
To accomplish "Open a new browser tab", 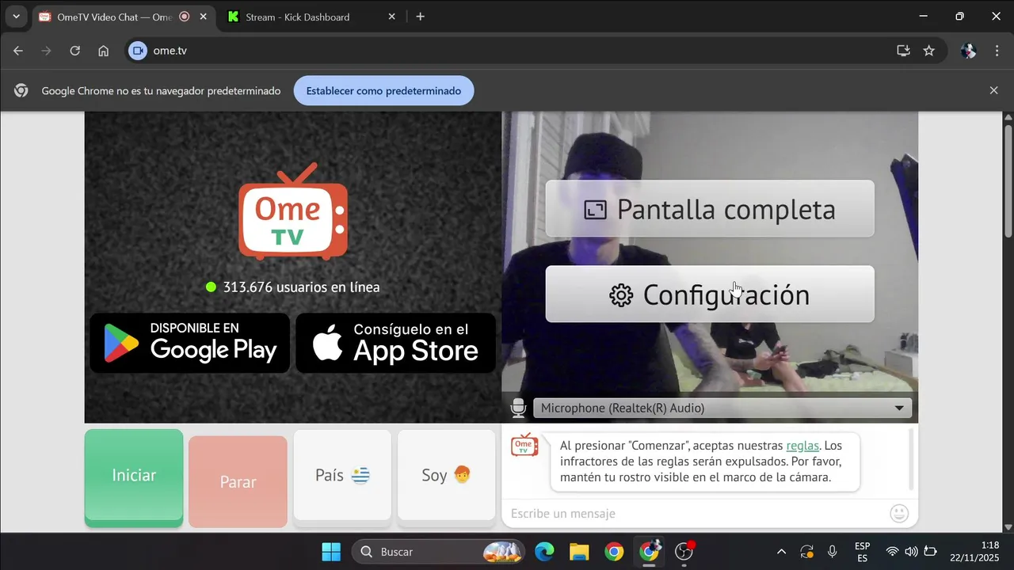I will [x=420, y=17].
